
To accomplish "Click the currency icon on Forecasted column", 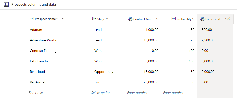I will pyautogui.click(x=202, y=19).
